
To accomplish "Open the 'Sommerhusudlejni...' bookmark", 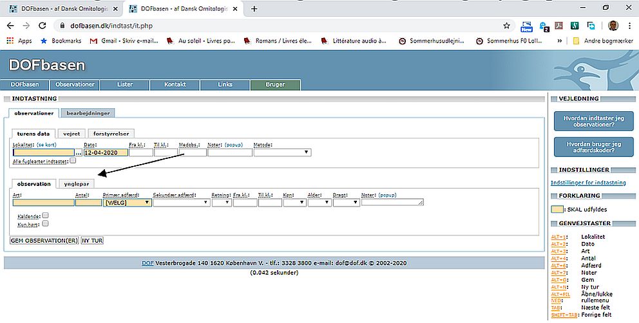I will pos(432,41).
